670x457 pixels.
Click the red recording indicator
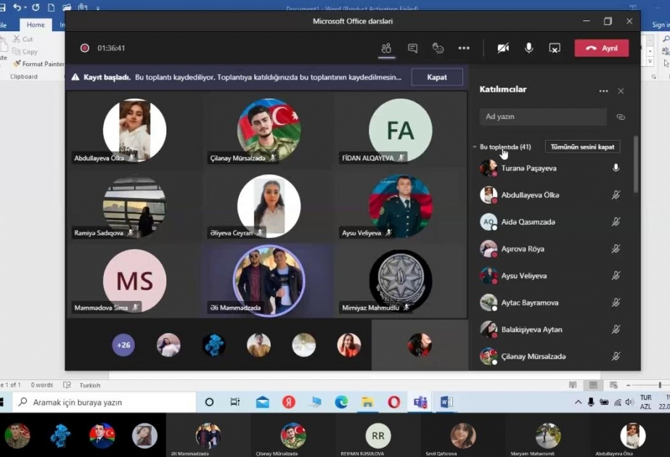point(85,48)
